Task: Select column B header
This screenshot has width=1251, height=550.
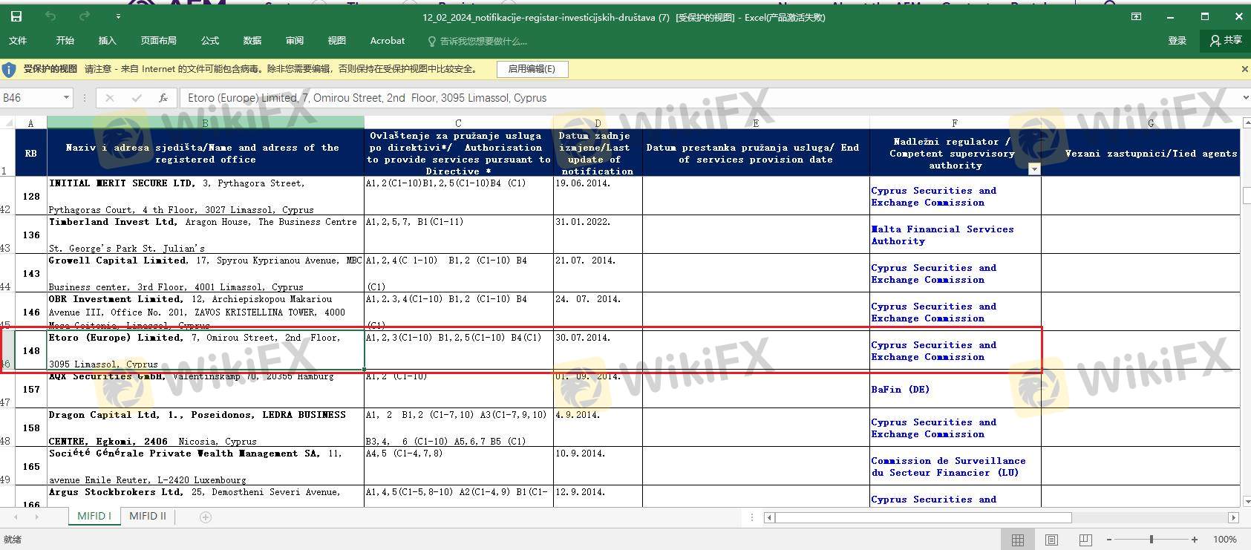Action: tap(206, 123)
